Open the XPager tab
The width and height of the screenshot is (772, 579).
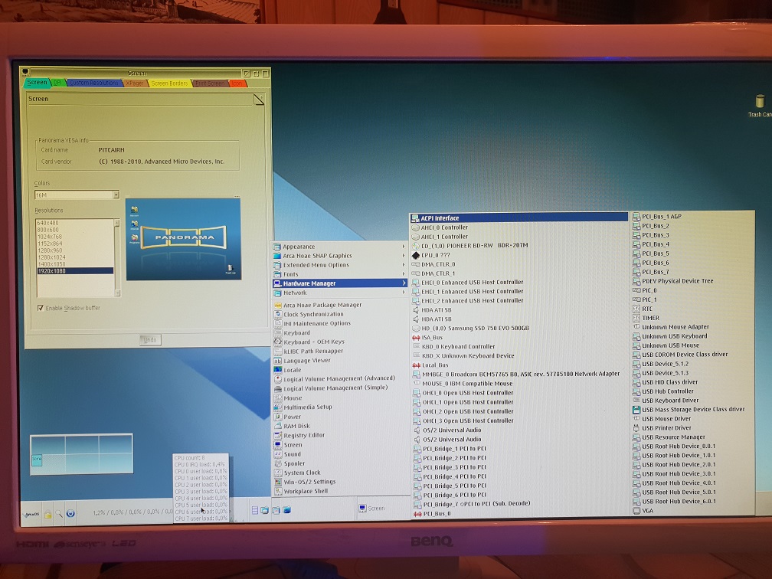click(x=135, y=83)
